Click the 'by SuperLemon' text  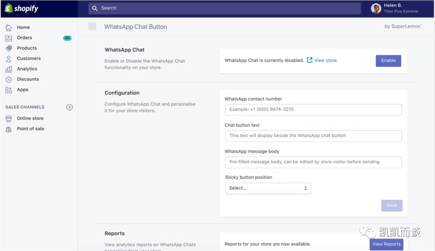pos(402,26)
